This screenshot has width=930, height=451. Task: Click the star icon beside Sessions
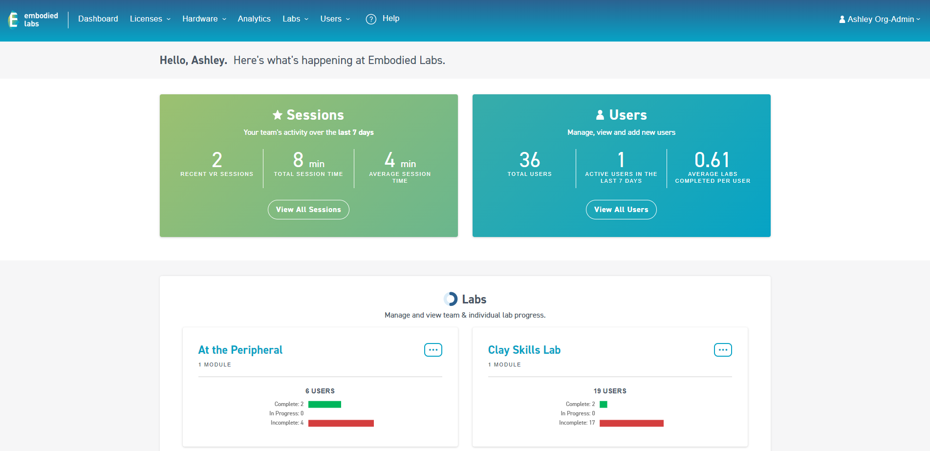click(x=278, y=115)
